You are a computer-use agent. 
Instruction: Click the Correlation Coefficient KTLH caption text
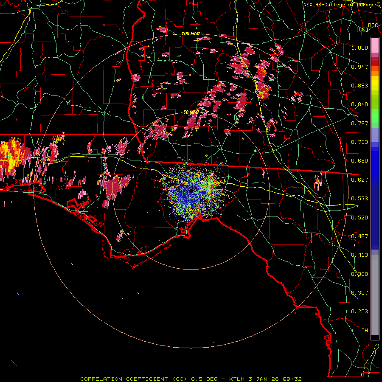(x=191, y=379)
